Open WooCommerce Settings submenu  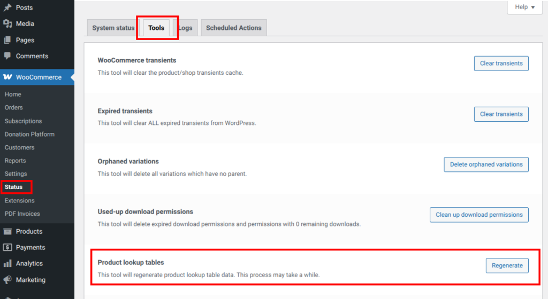pyautogui.click(x=16, y=174)
